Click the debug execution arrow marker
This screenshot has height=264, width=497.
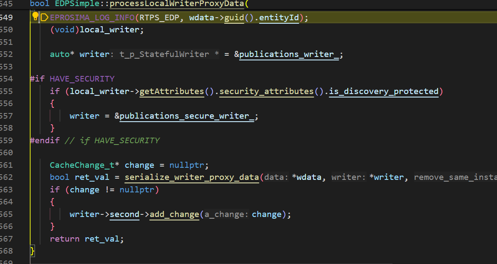click(x=44, y=18)
